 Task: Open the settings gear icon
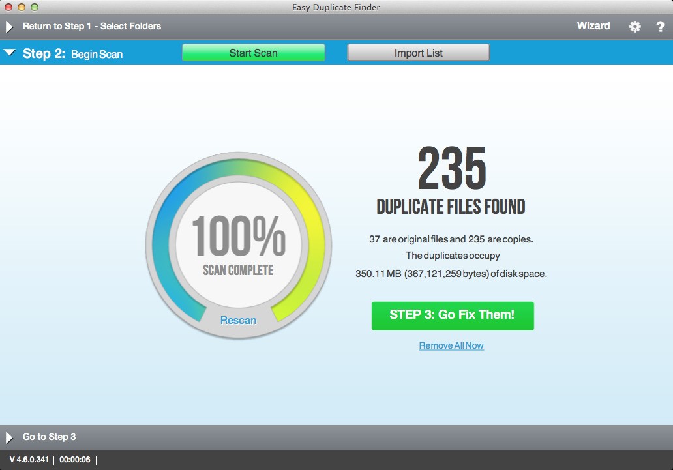(635, 26)
